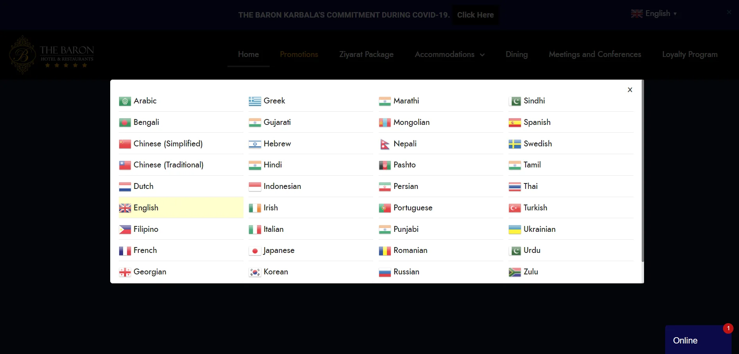Click the Turkish flag icon
739x354 pixels.
pyautogui.click(x=515, y=208)
